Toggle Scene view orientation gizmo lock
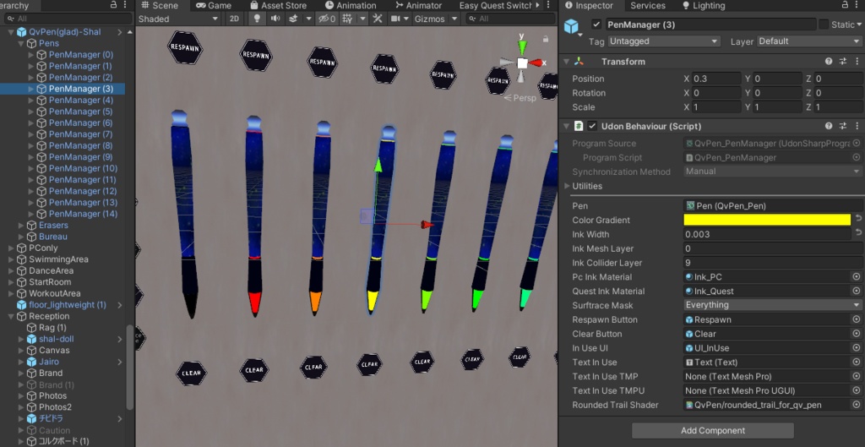 click(x=546, y=39)
